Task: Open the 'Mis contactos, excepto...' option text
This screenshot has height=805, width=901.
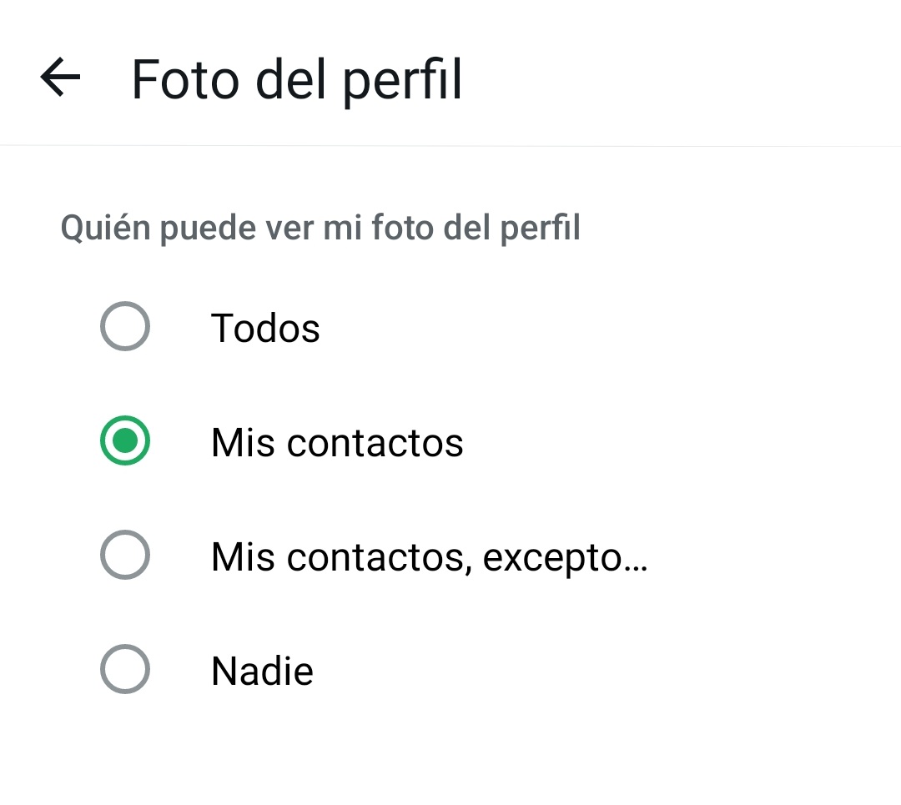Action: (x=430, y=557)
